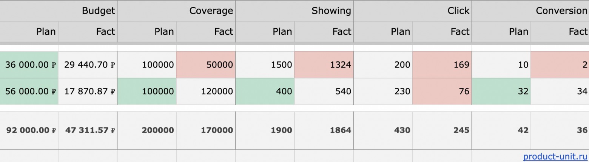This screenshot has height=162, width=589.
Task: Click the Conversion column group header
Action: [561, 11]
